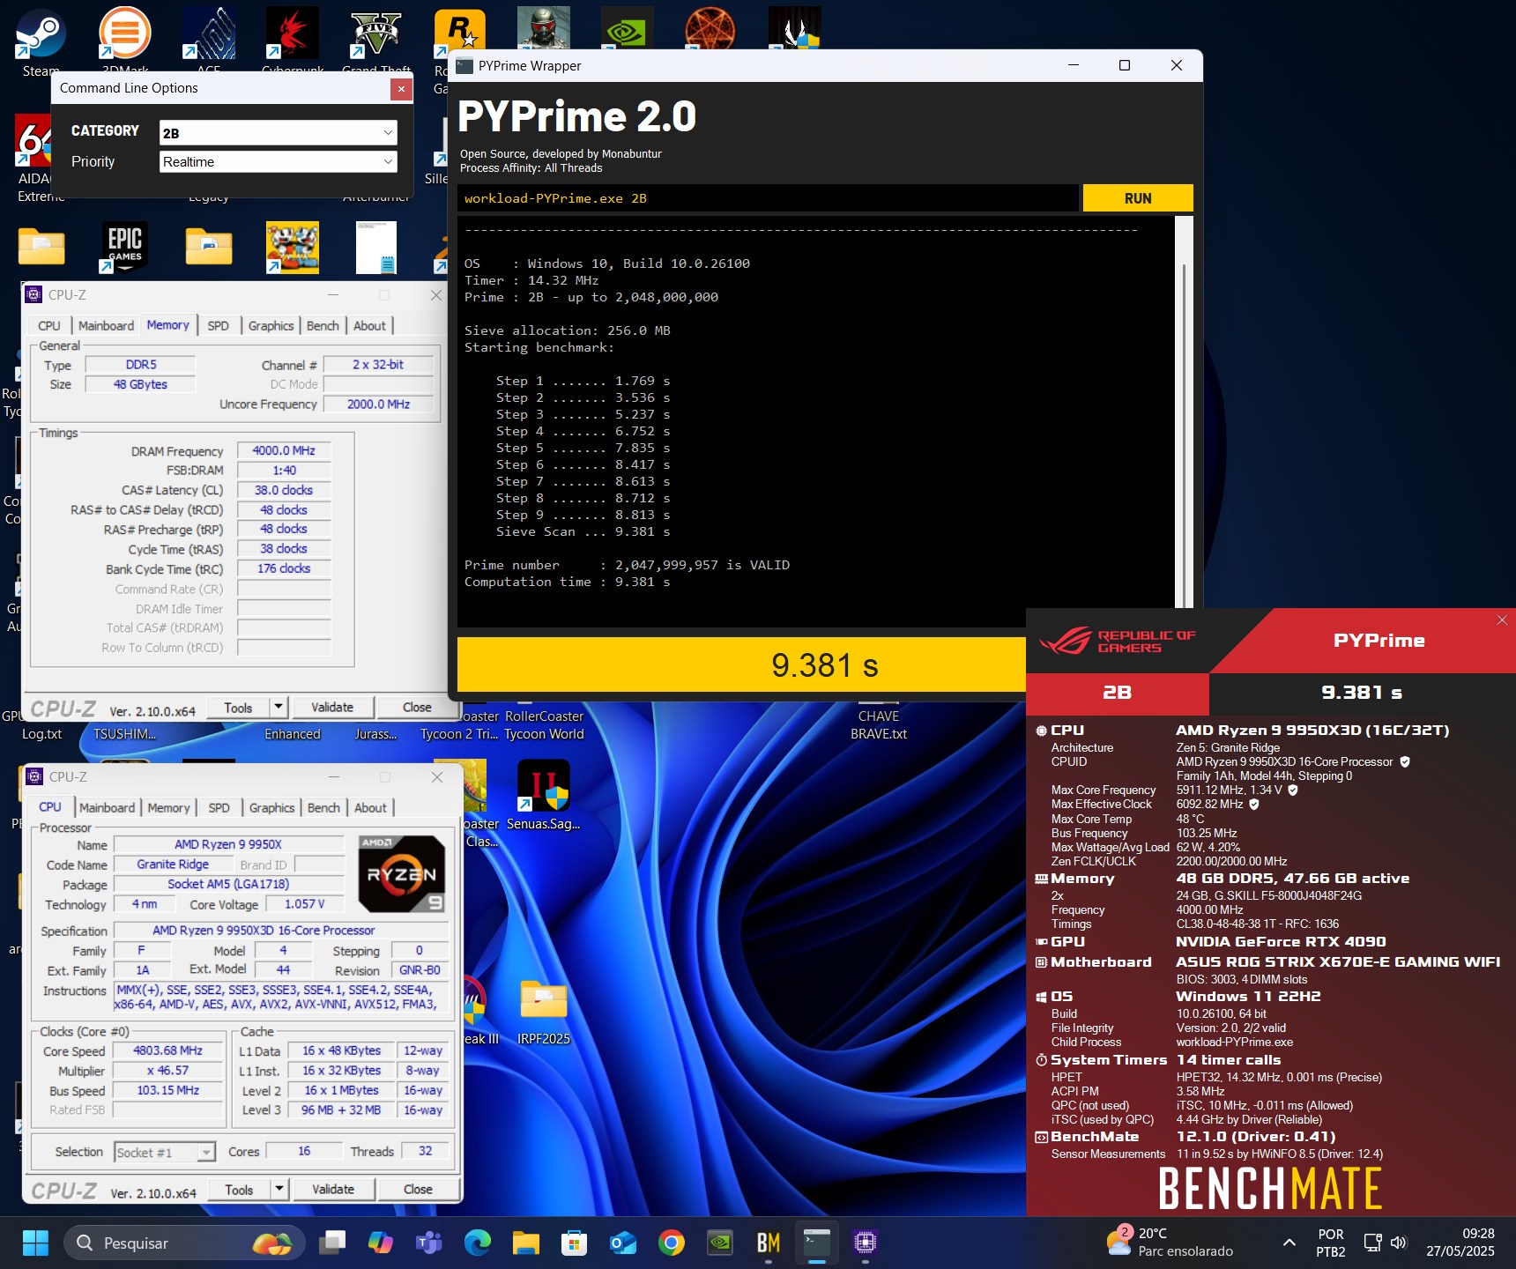Image resolution: width=1516 pixels, height=1269 pixels.
Task: Expand the CATEGORY dropdown
Action: [x=388, y=133]
